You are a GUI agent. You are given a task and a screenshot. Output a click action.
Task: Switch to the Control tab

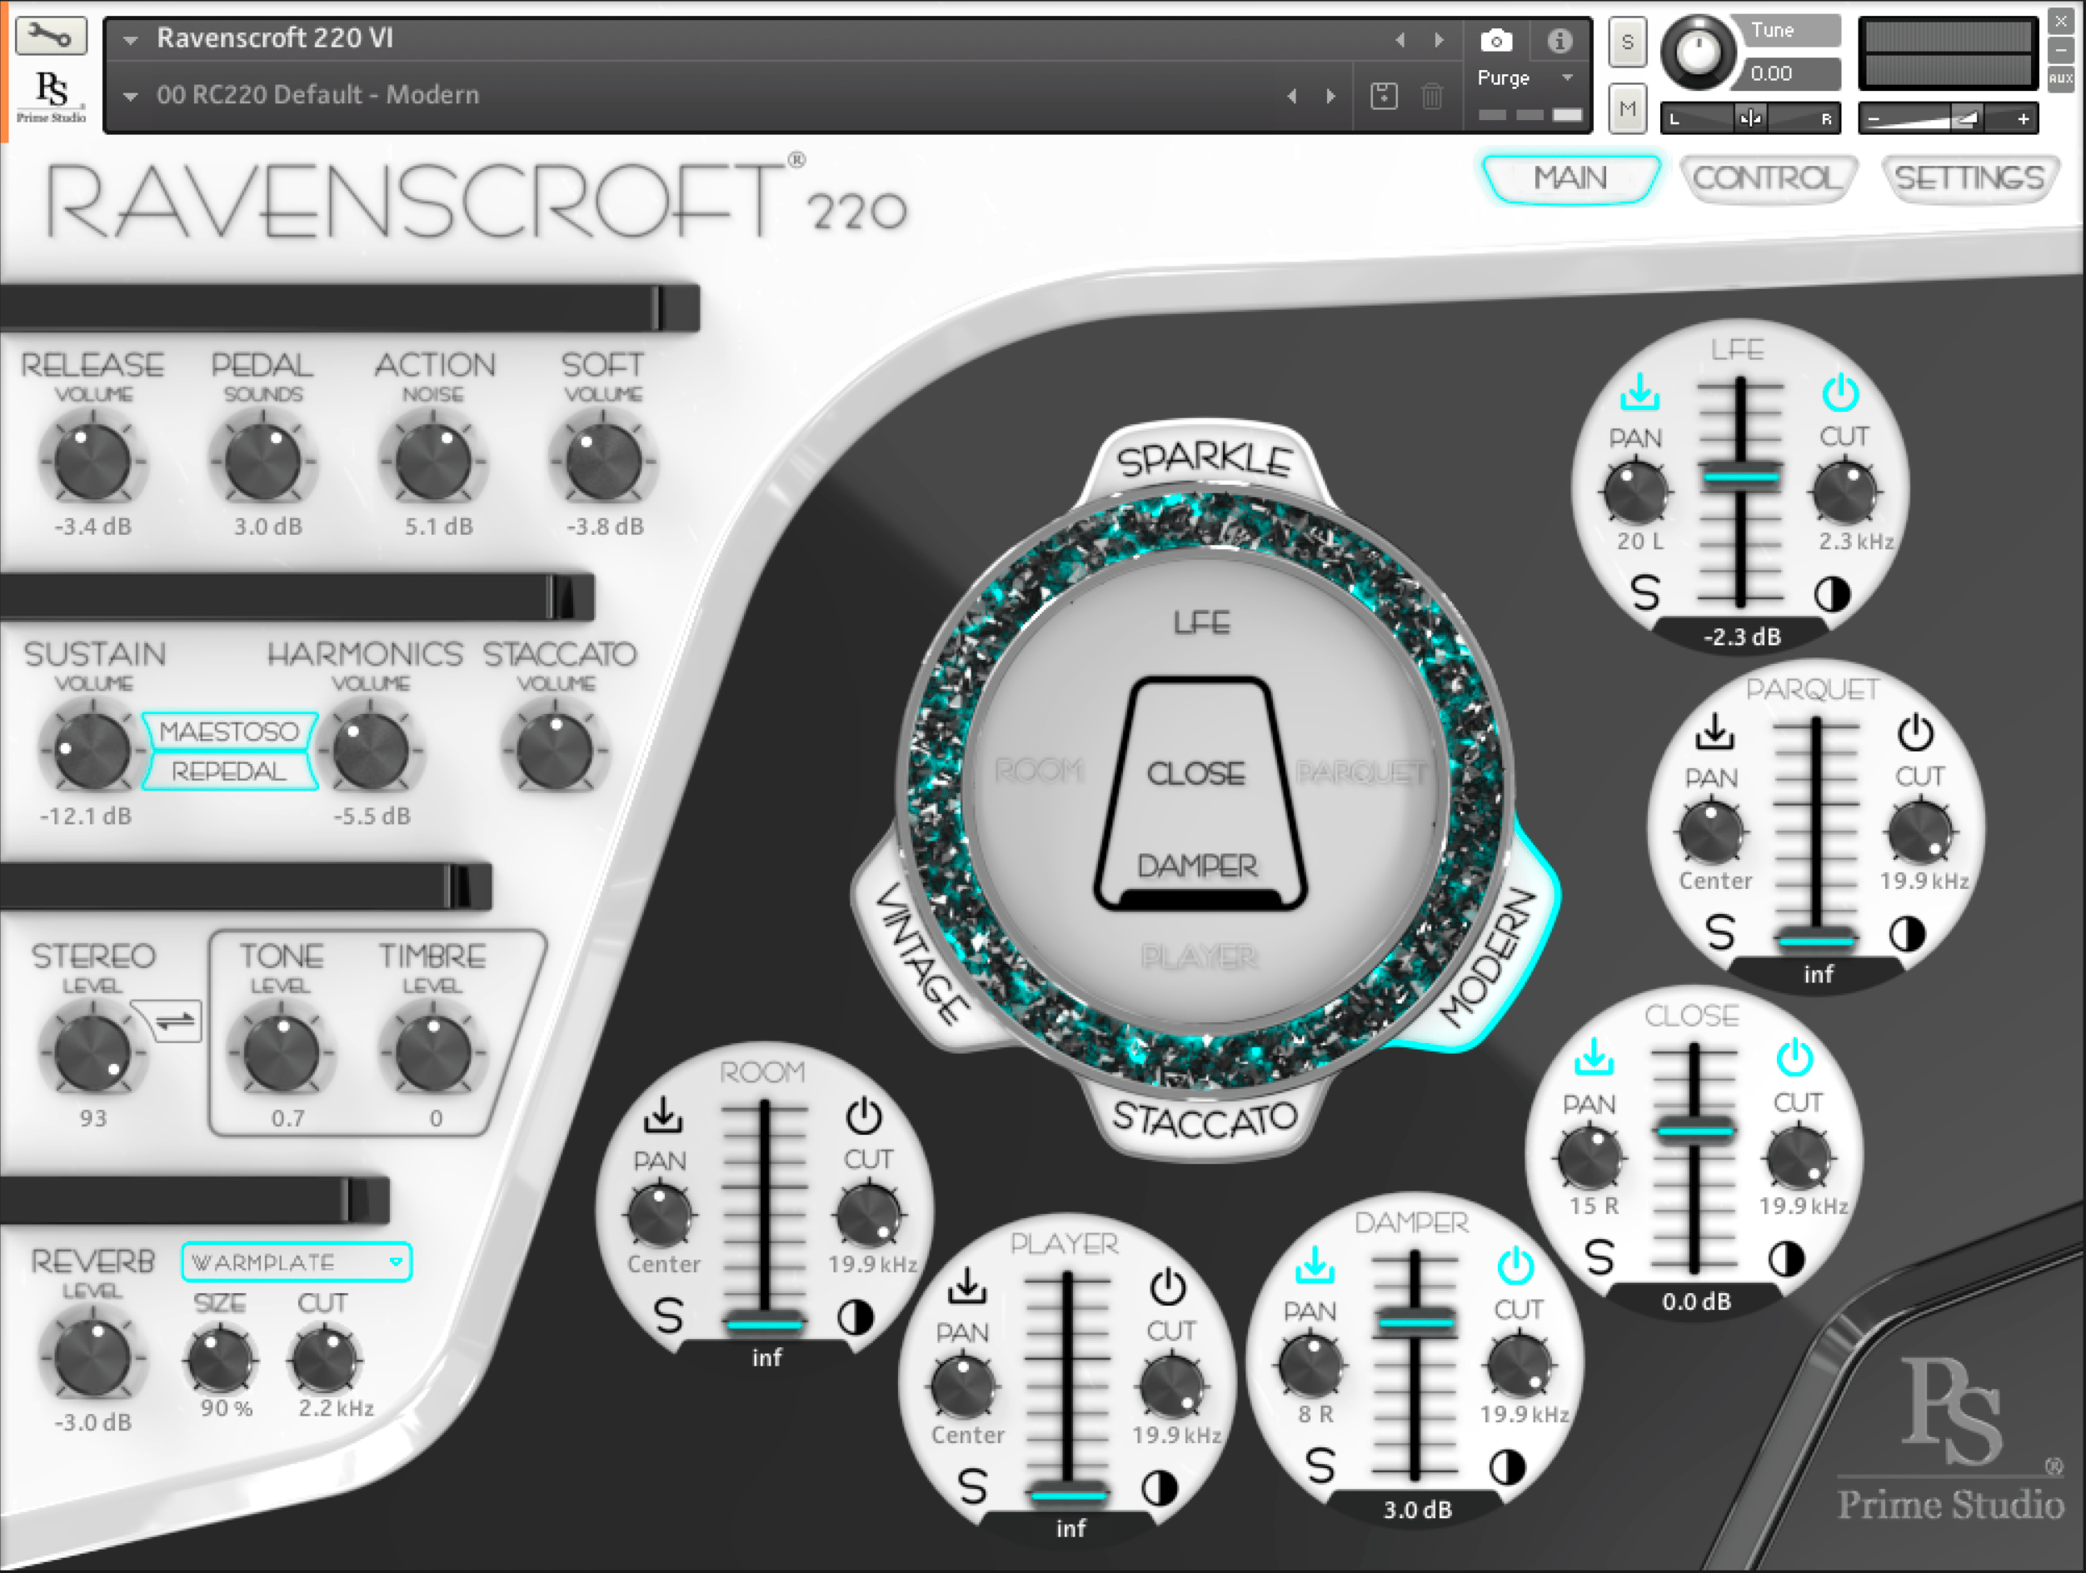tap(1767, 178)
